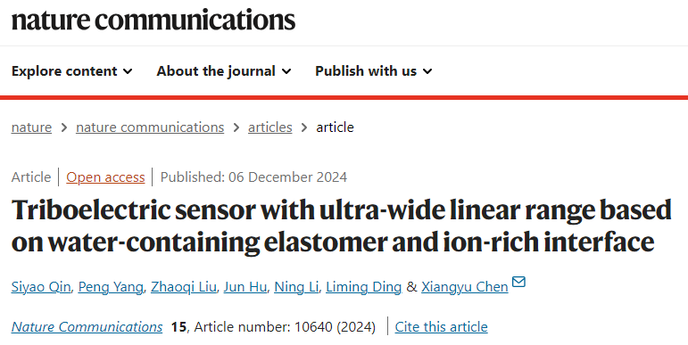Open nature communications breadcrumb link
This screenshot has width=688, height=345.
point(150,127)
